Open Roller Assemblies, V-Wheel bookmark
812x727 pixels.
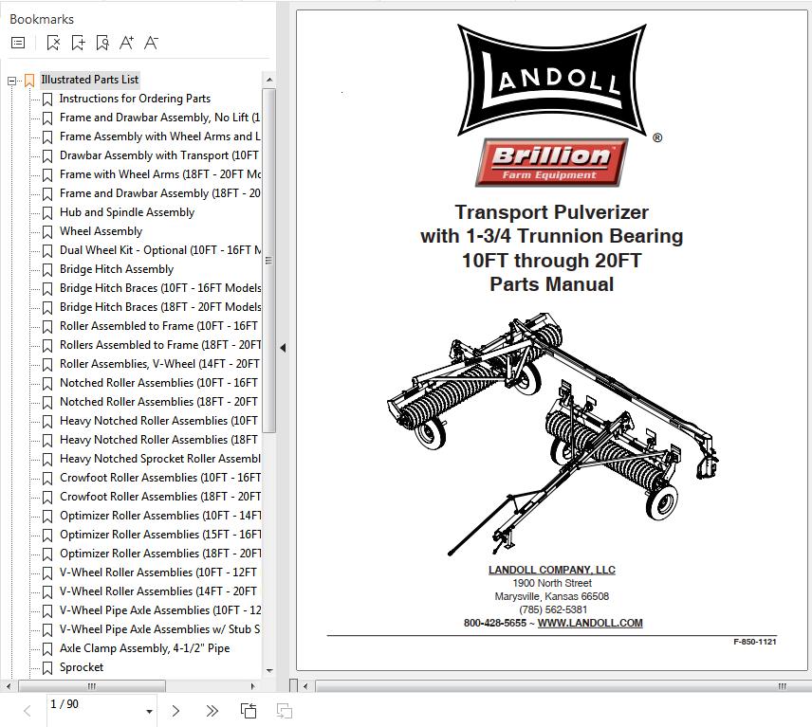point(159,364)
